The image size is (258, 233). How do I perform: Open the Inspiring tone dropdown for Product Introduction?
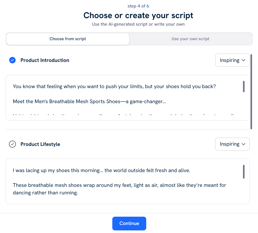pos(232,60)
